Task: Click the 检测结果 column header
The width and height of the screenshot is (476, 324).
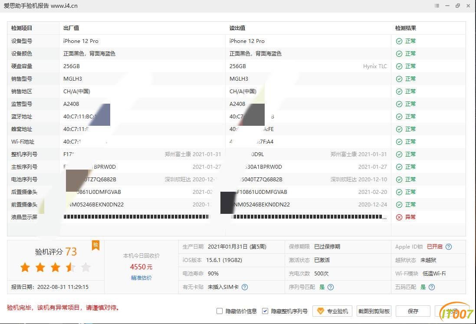Action: [x=406, y=28]
